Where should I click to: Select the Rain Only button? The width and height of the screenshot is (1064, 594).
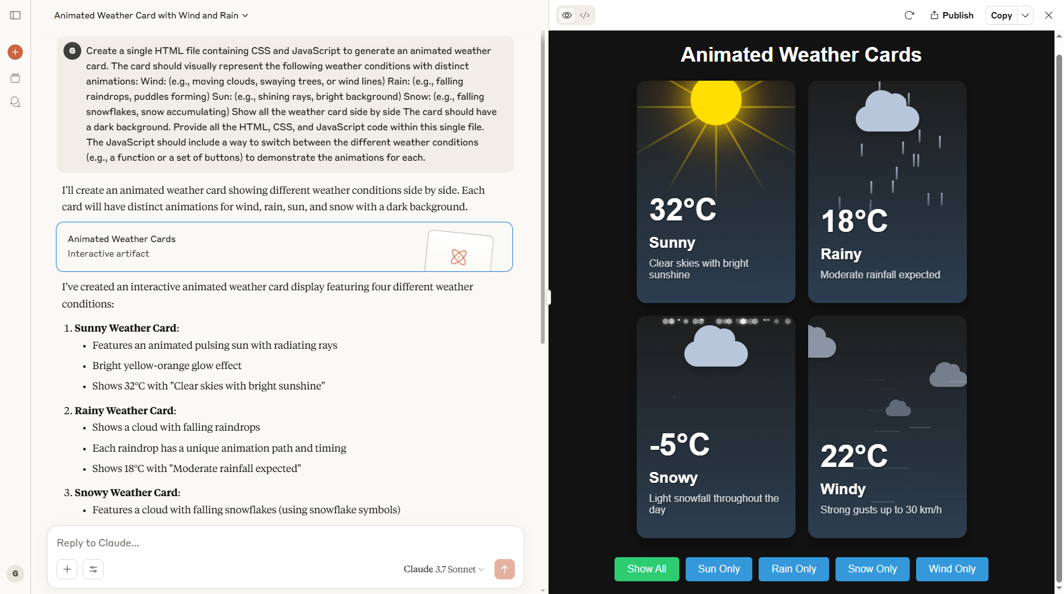point(794,569)
